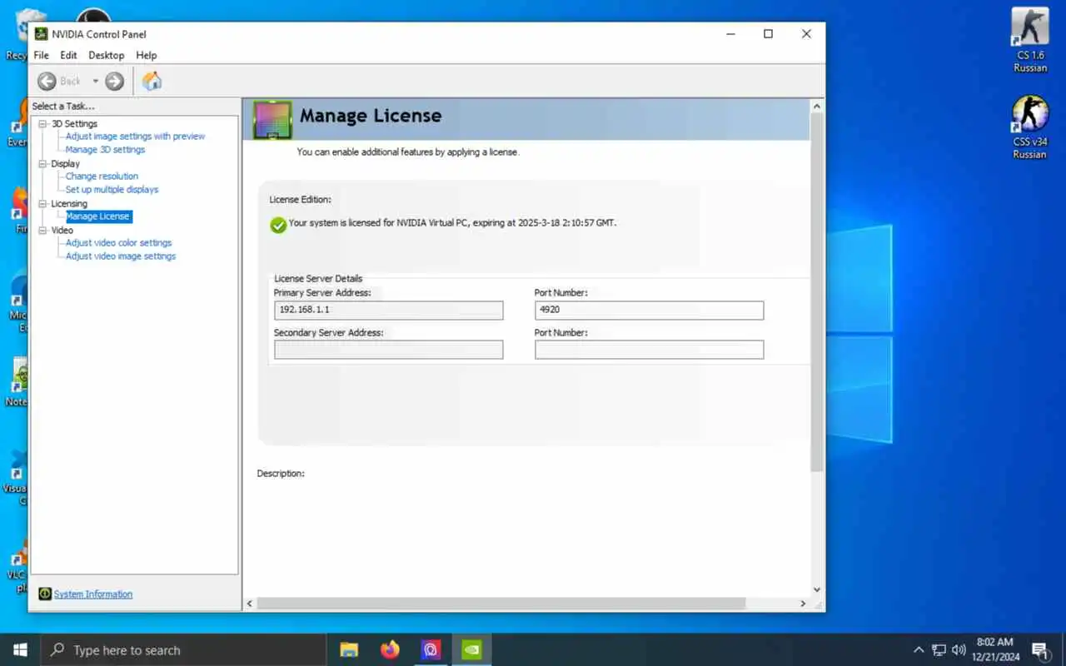This screenshot has height=666, width=1066.
Task: Click the horizontal scrollbar right arrow
Action: click(803, 604)
